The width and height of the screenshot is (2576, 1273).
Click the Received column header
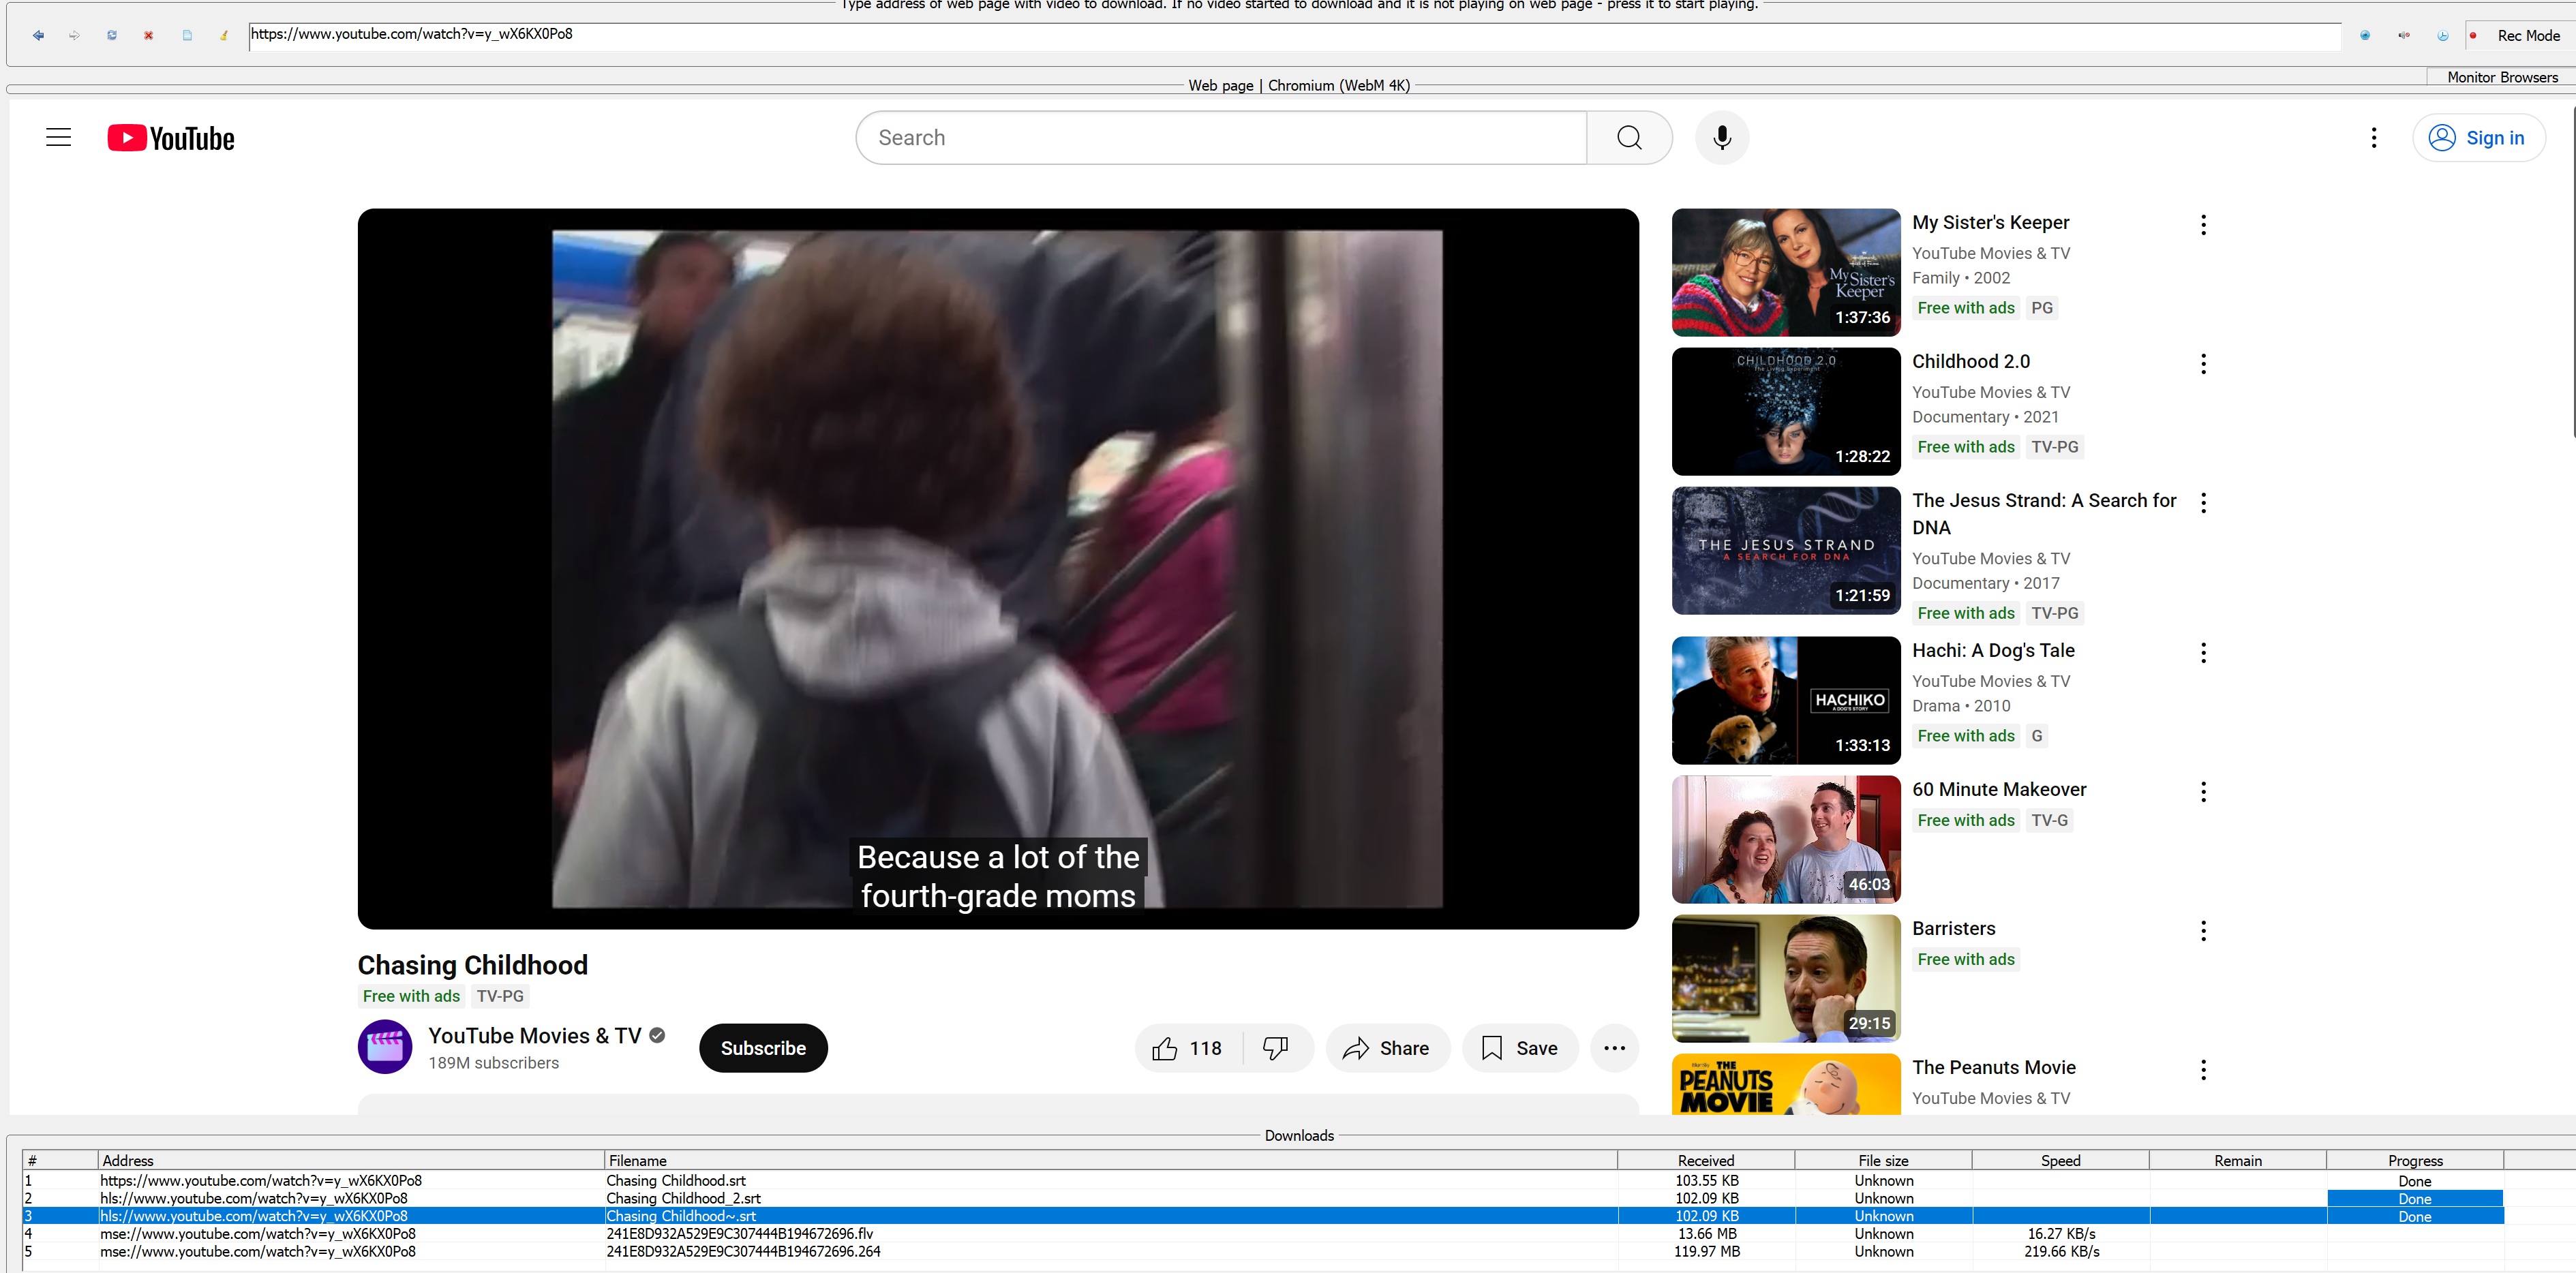(x=1706, y=1160)
